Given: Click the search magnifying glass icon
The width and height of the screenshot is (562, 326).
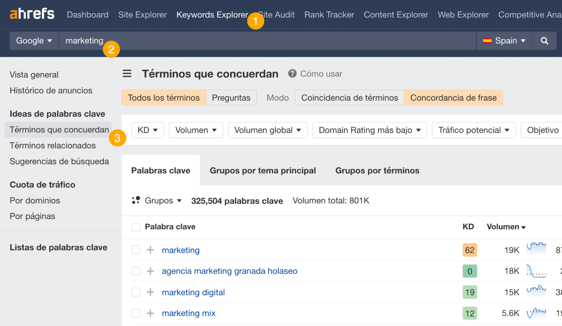Looking at the screenshot, I should 544,40.
